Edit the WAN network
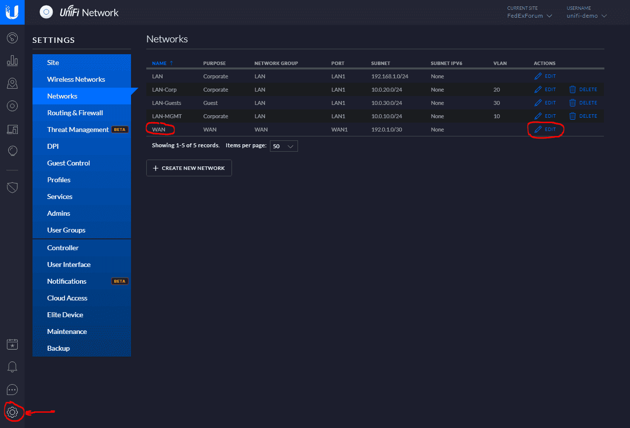This screenshot has height=428, width=630. [545, 130]
